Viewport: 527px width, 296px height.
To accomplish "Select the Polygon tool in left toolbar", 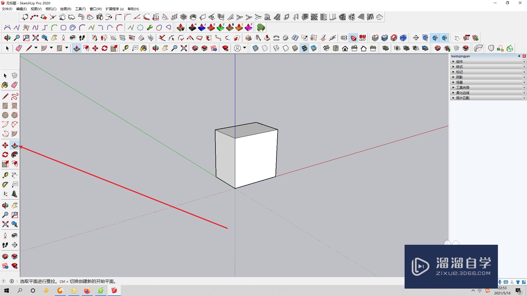I will click(x=15, y=115).
